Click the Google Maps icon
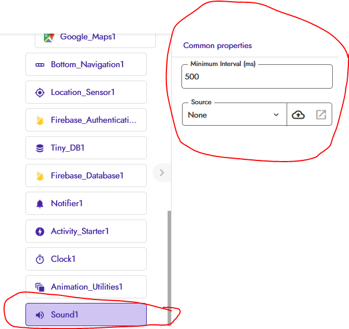The image size is (349, 329). (49, 36)
